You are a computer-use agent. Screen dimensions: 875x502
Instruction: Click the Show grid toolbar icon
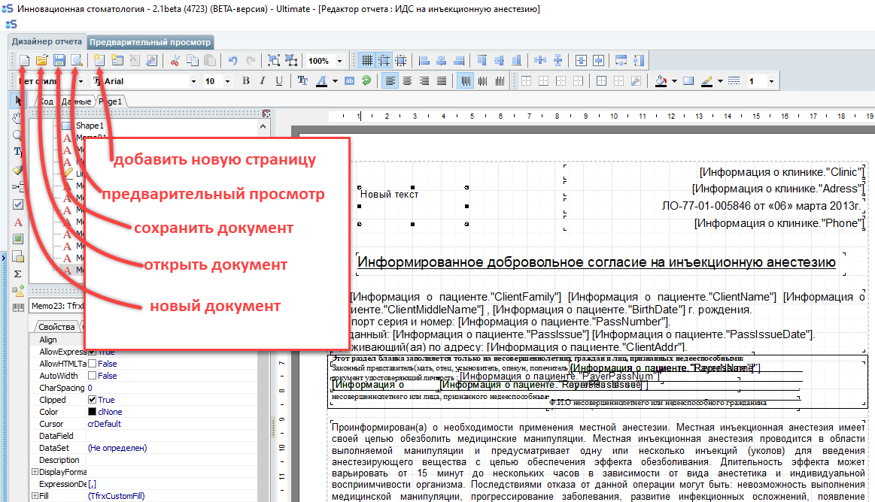point(366,61)
